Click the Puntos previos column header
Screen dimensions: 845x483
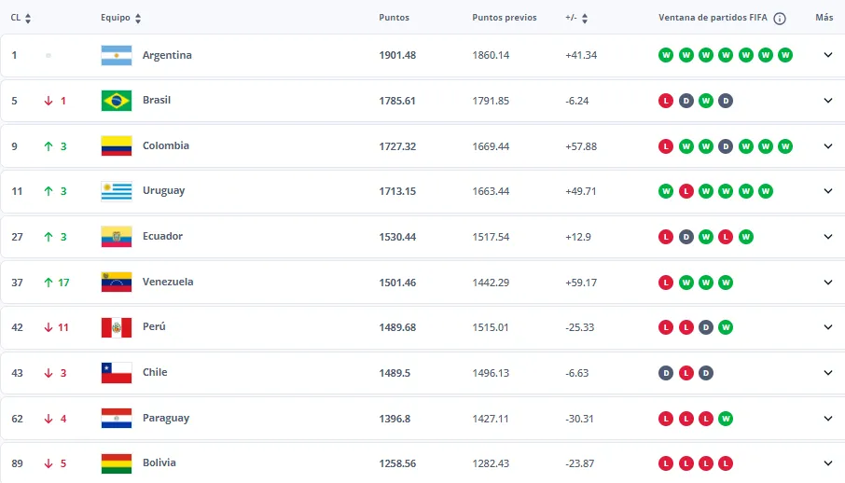tap(504, 18)
